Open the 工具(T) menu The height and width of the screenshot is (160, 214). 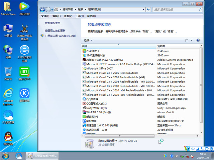(x=80, y=16)
